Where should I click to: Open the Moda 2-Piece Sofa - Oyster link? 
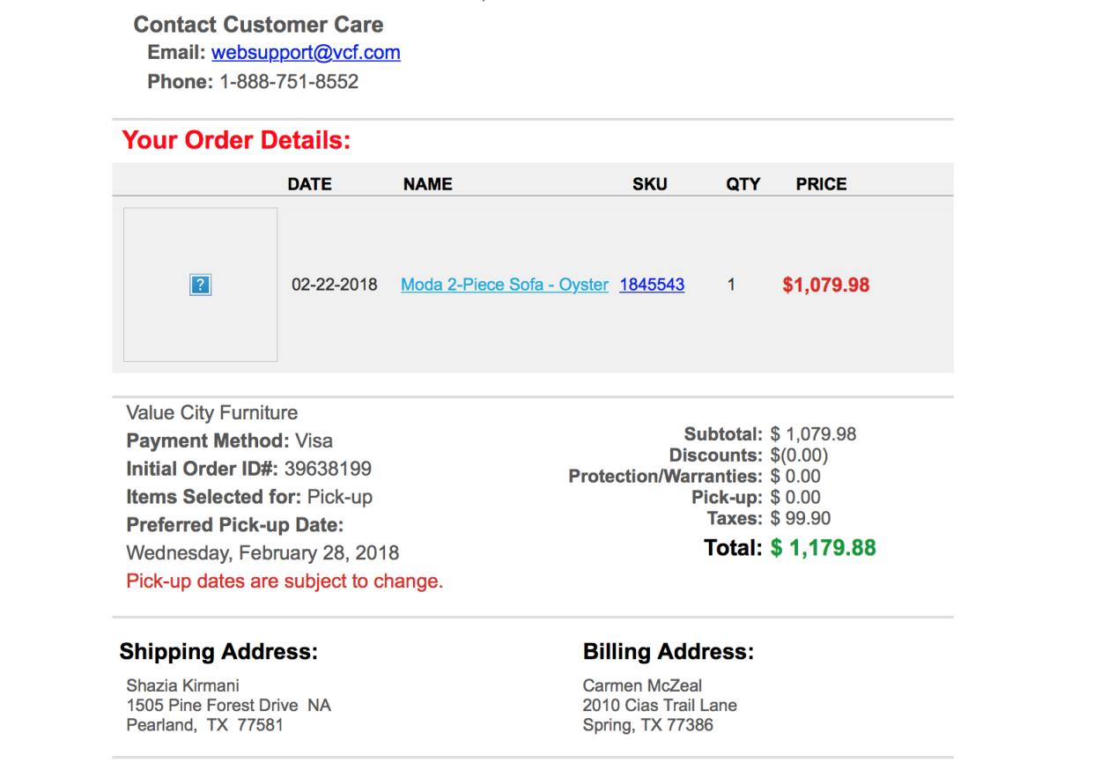point(504,285)
